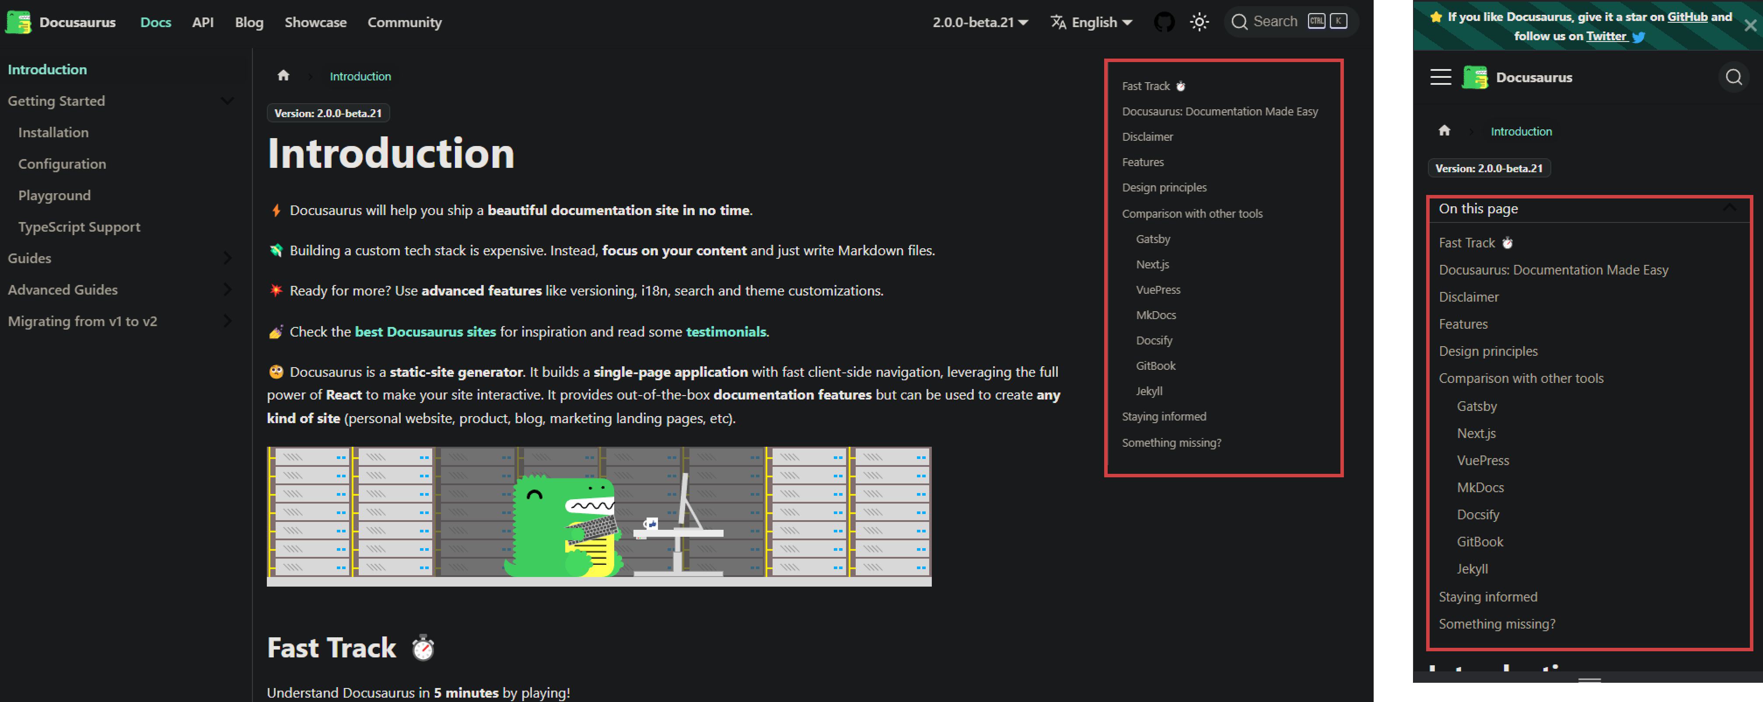Toggle light mode with the sun icon
This screenshot has height=702, width=1763.
coord(1199,22)
